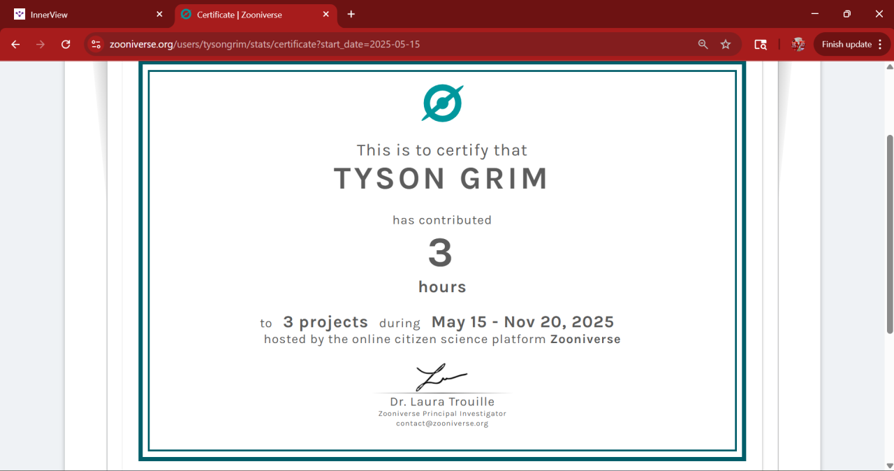Click the scrollbar down arrow
The image size is (894, 471).
click(889, 465)
